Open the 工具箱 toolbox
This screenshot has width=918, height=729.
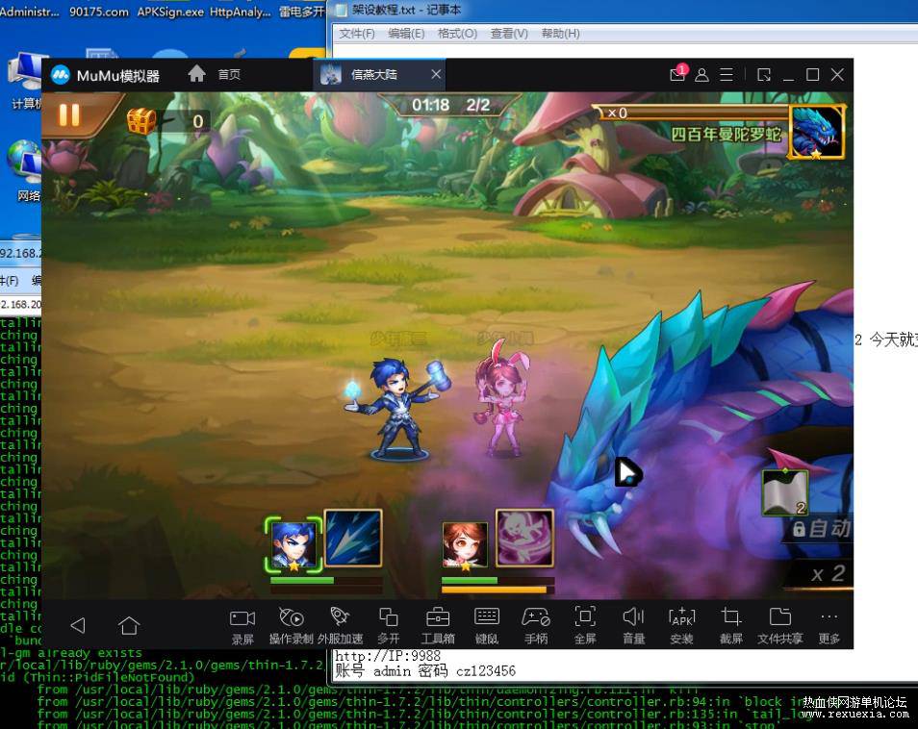[437, 625]
